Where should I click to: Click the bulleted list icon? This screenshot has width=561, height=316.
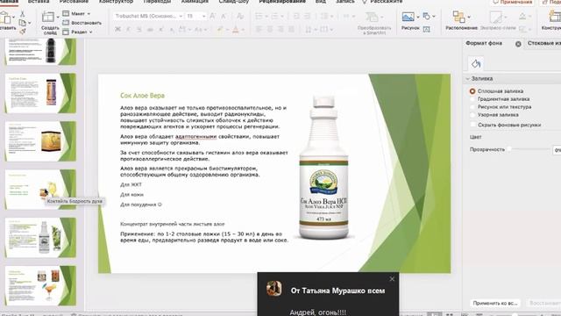259,16
